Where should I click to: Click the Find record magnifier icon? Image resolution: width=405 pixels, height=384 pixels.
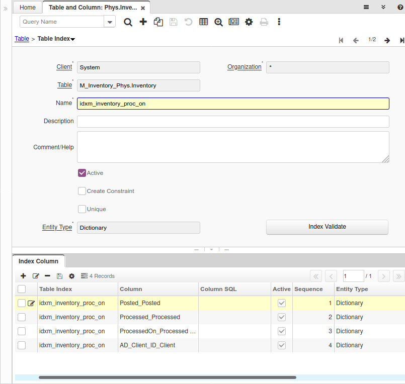coord(128,22)
